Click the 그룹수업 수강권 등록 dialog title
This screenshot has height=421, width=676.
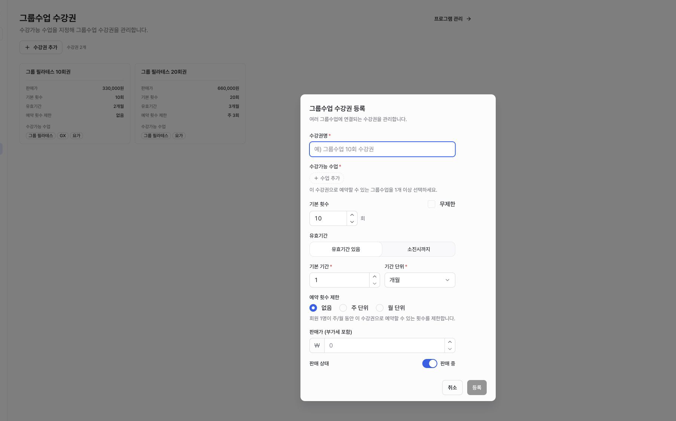pos(337,109)
